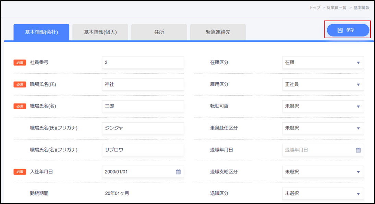375x204 pixels.
Task: Click the 職場氏名(名) field containing 三郎
Action: [x=143, y=106]
